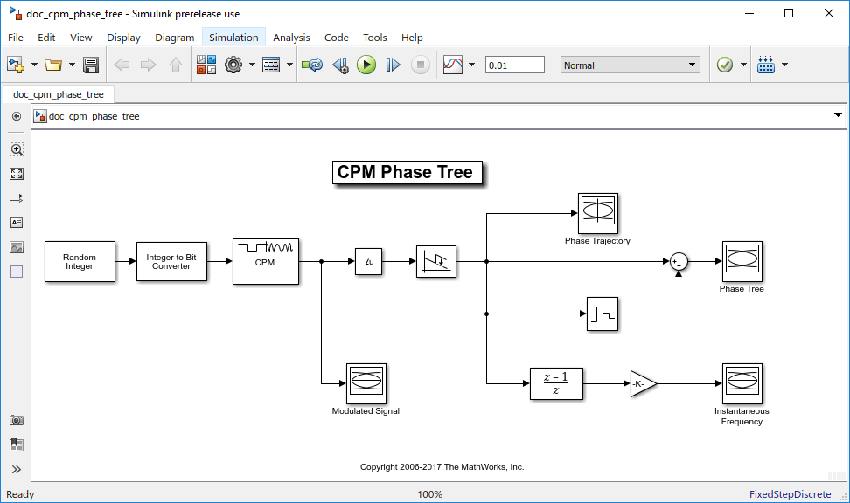Select the doc_cpm_phase_tree tab
Viewport: 850px width, 503px height.
pos(59,94)
